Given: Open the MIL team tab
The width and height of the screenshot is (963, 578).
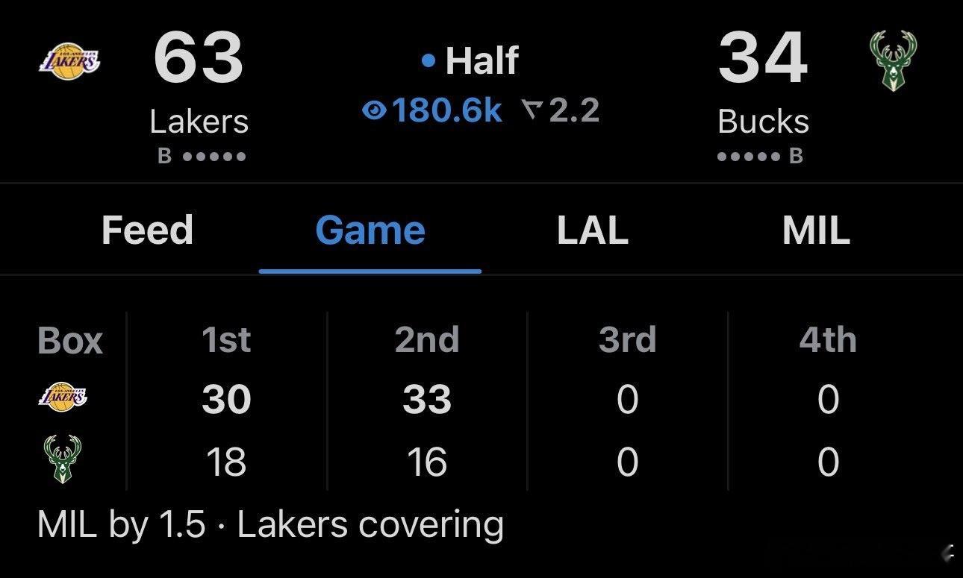Looking at the screenshot, I should point(816,230).
